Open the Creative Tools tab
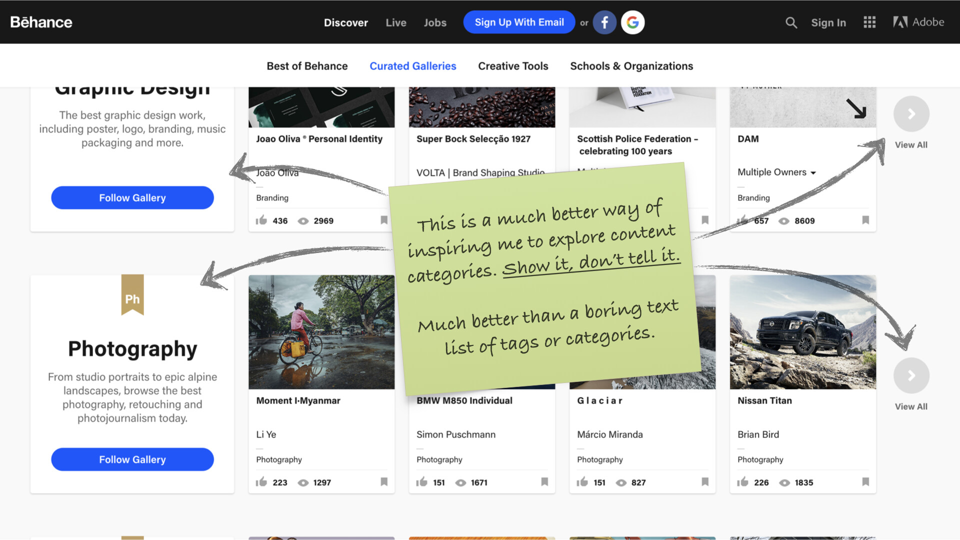Viewport: 960px width, 540px height. [513, 66]
